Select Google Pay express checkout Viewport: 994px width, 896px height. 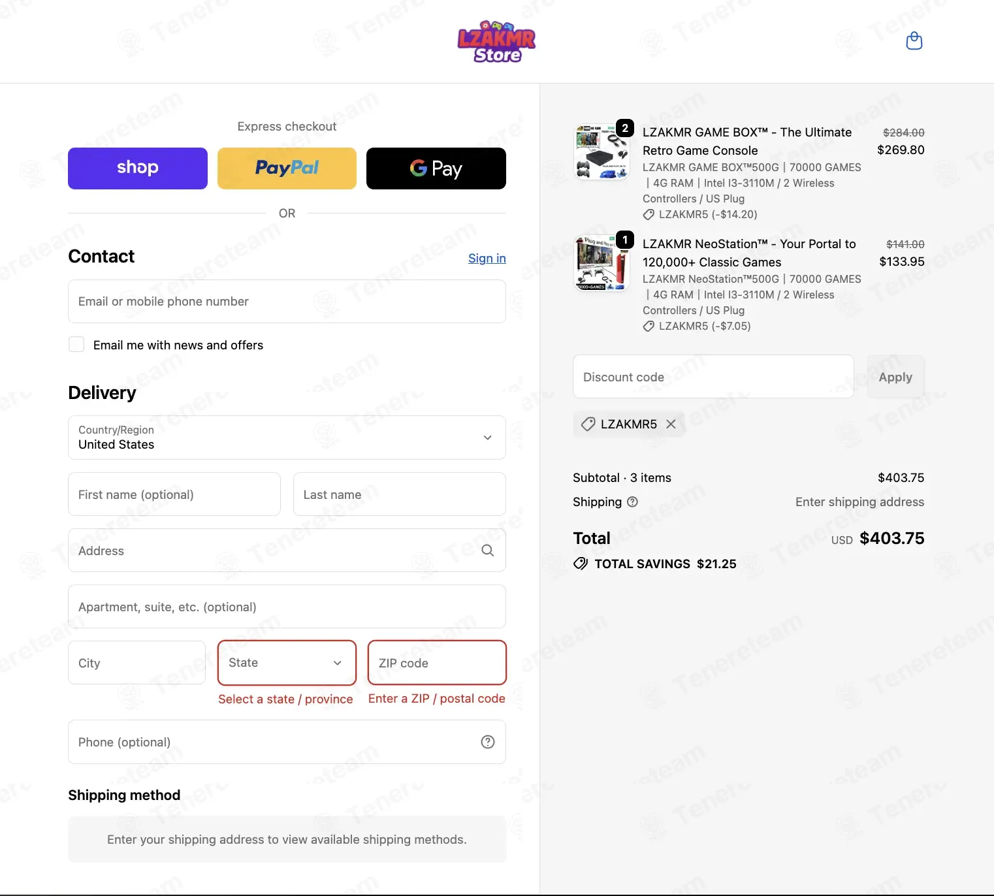pos(436,168)
